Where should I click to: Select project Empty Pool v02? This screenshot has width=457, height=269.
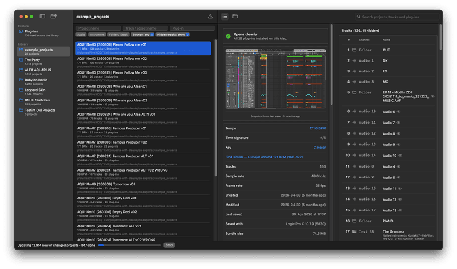click(143, 216)
